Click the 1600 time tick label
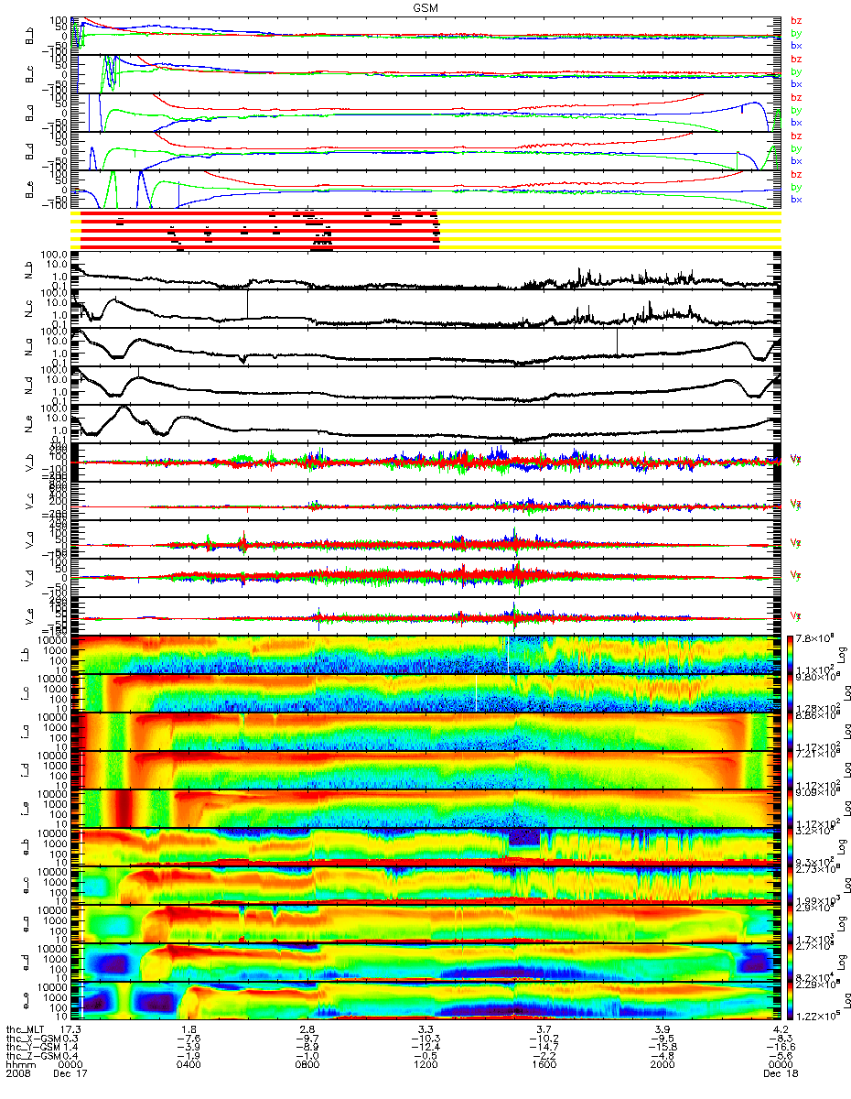851x1099 pixels. click(543, 1065)
